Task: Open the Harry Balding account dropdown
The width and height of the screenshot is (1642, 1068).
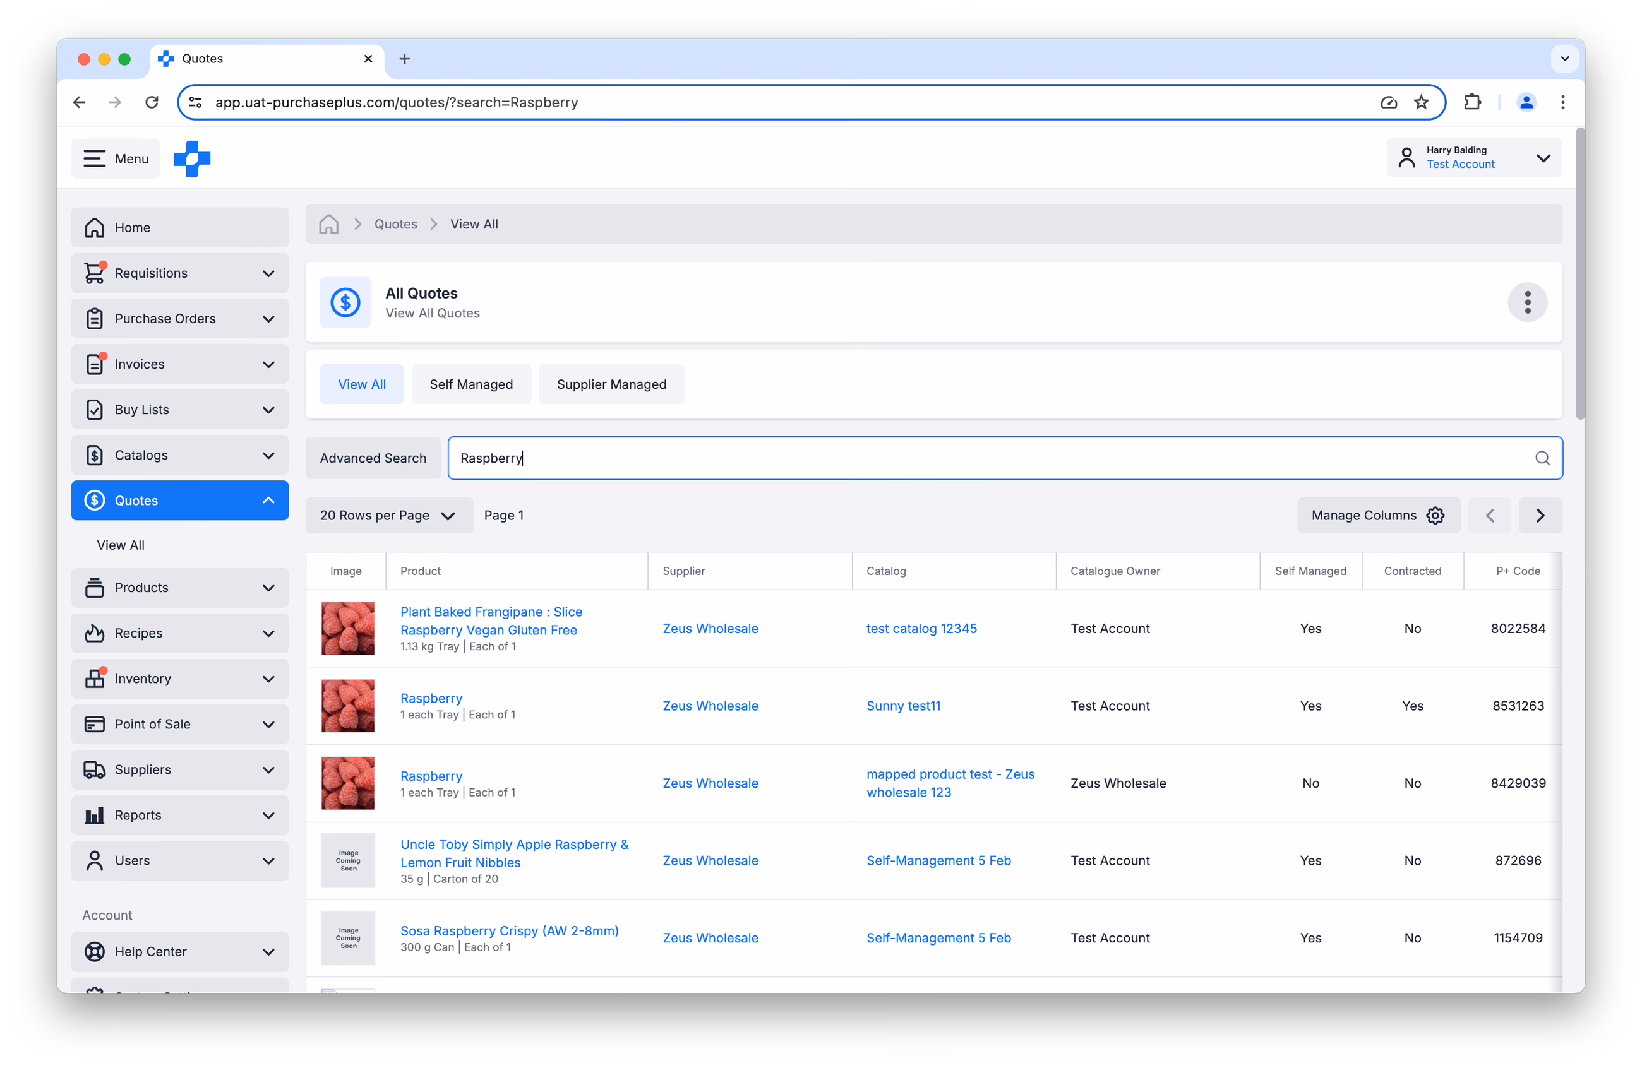Action: tap(1473, 158)
